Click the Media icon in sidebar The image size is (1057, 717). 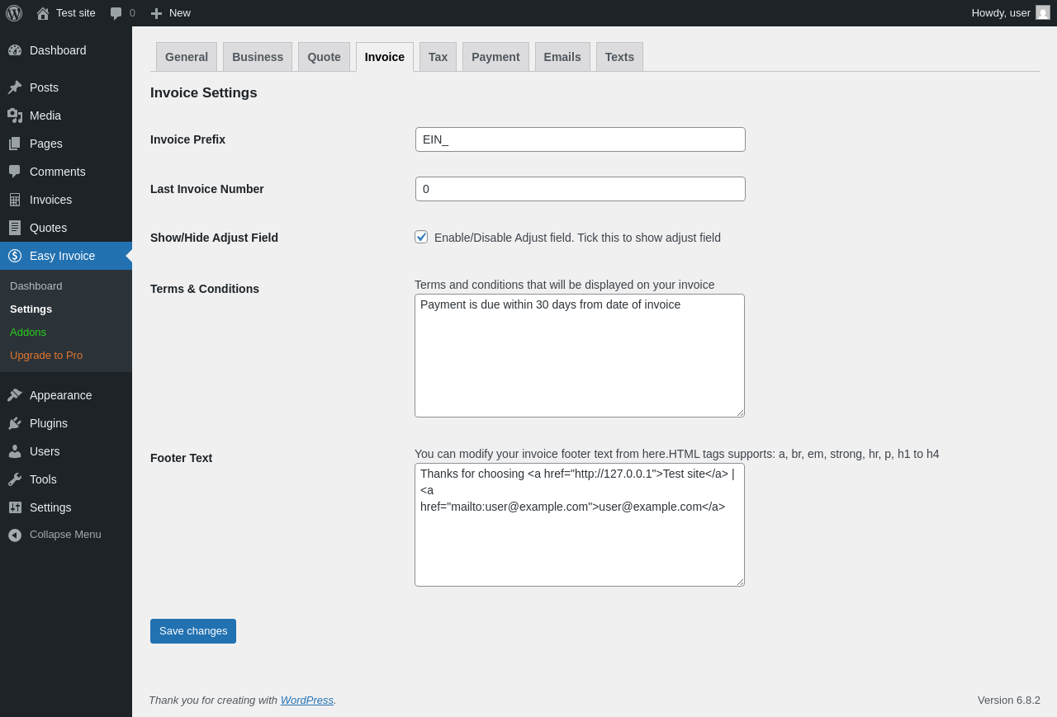pyautogui.click(x=15, y=116)
